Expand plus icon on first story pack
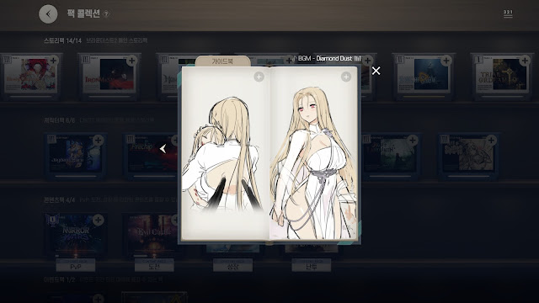 [53, 61]
